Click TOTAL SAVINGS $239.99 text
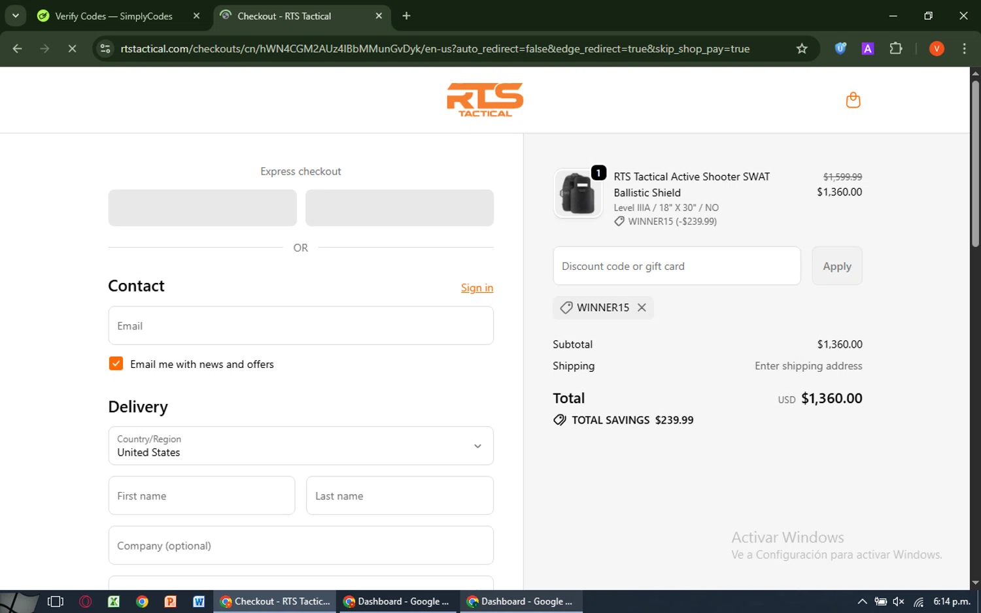This screenshot has width=981, height=613. 632,420
